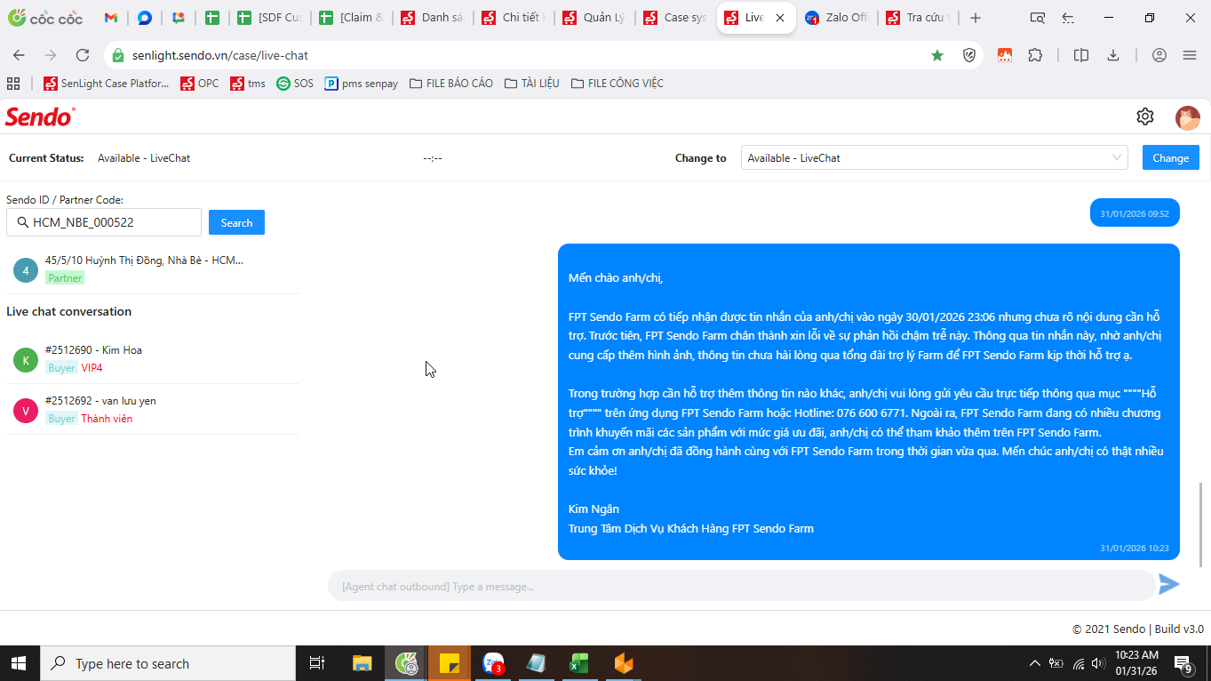Open the browser downloads icon
Image resolution: width=1211 pixels, height=681 pixels.
point(1112,55)
